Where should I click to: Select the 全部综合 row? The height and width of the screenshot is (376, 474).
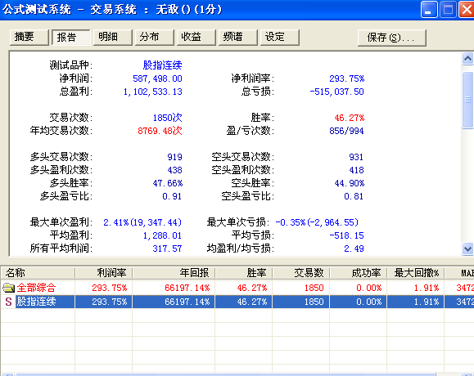(x=237, y=288)
